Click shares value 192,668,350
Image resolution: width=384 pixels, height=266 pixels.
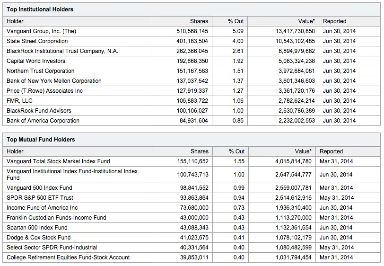click(192, 61)
